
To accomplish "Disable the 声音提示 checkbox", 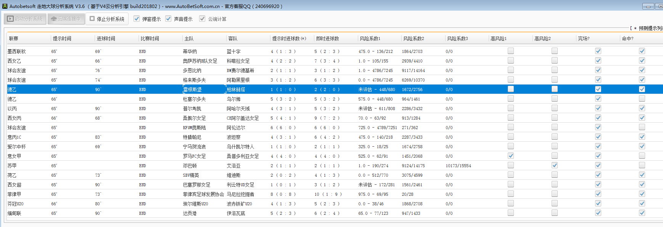I will 168,19.
